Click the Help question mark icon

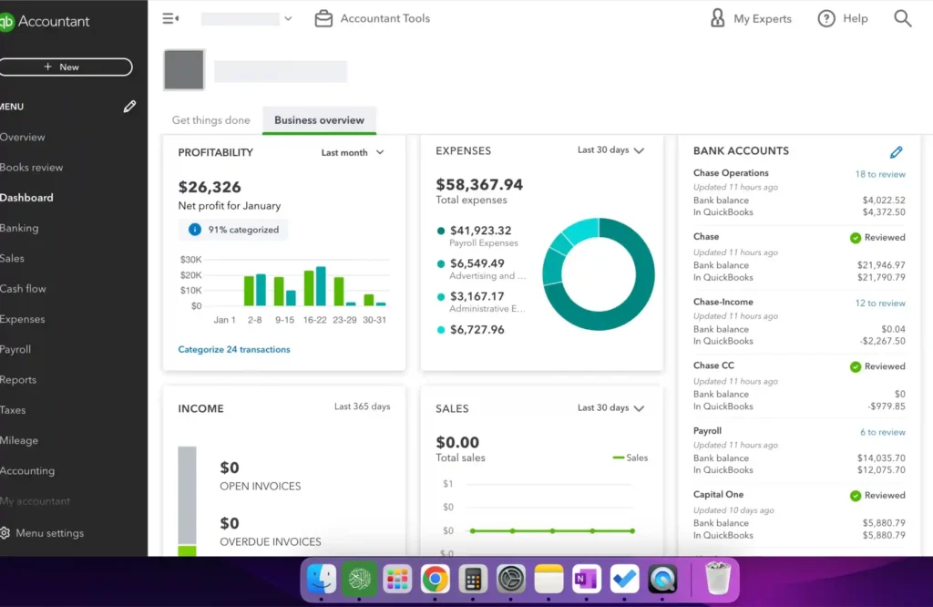[x=825, y=18]
